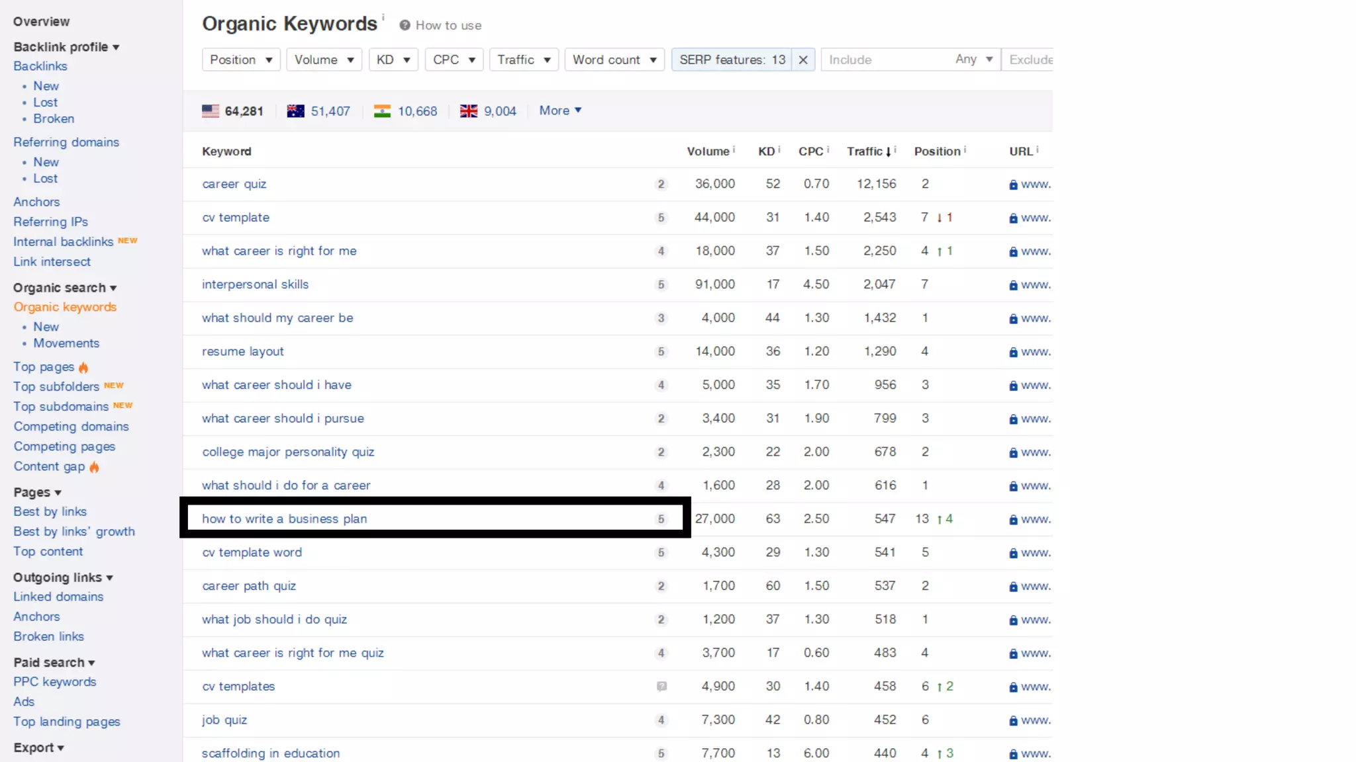Open Top pages in the sidebar
This screenshot has height=762, width=1356.
pyautogui.click(x=44, y=366)
